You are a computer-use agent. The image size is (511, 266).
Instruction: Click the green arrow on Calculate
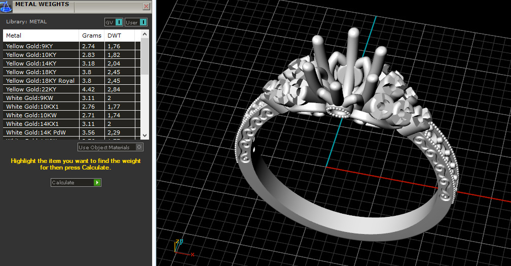97,182
